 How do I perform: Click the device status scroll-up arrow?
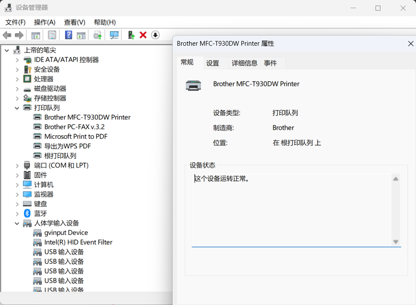pyautogui.click(x=395, y=179)
